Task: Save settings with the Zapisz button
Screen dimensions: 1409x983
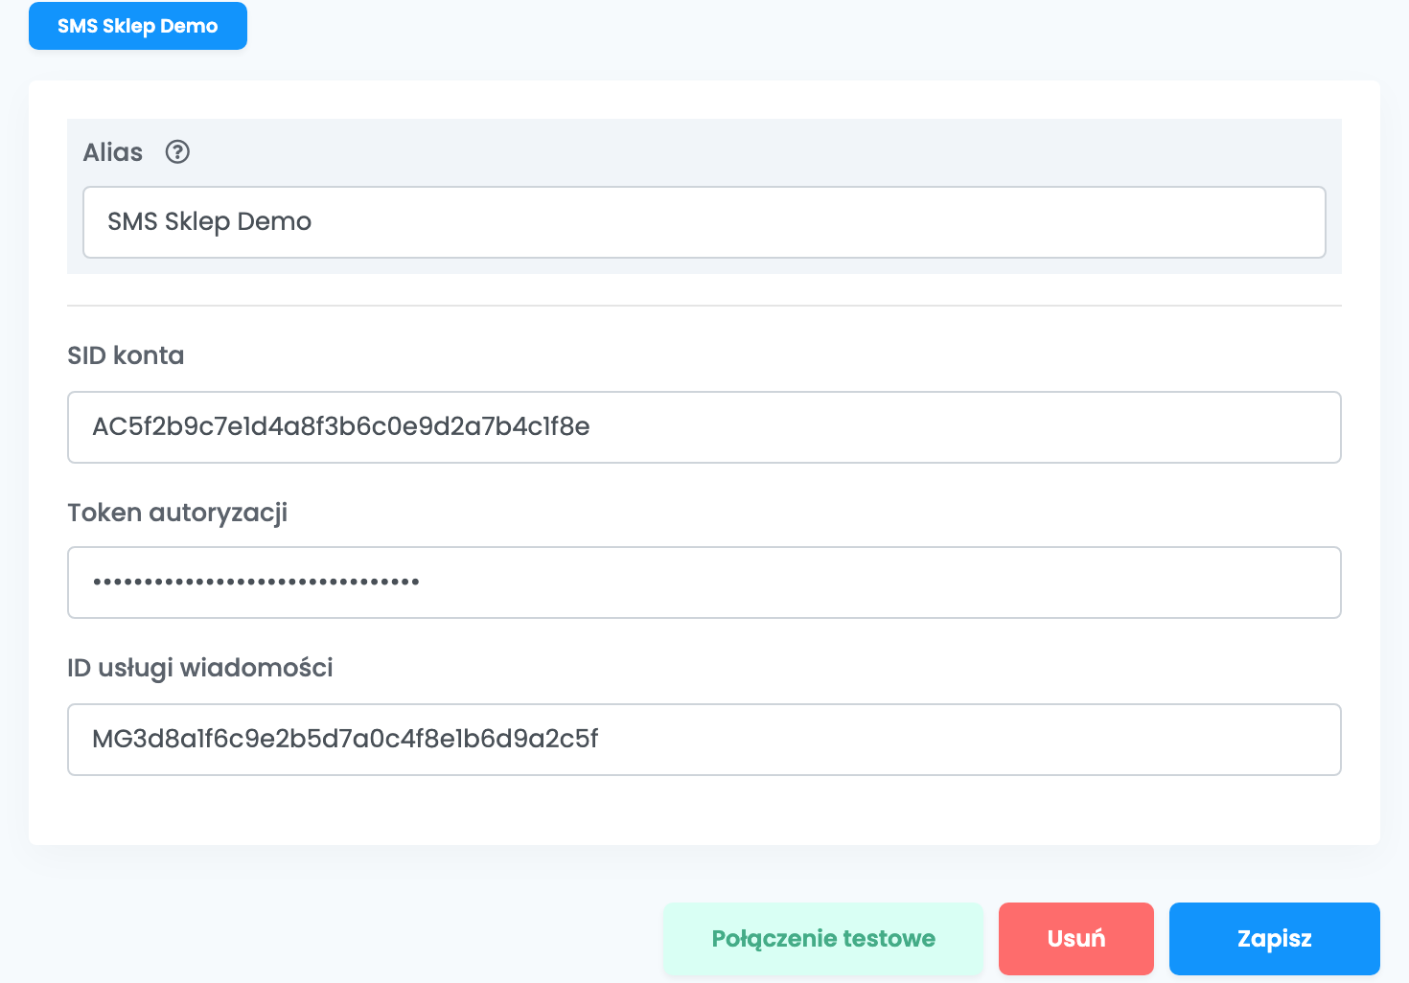Action: pyautogui.click(x=1275, y=939)
